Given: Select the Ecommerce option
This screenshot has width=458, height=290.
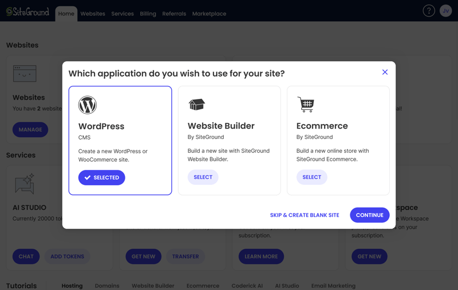Looking at the screenshot, I should (x=311, y=177).
